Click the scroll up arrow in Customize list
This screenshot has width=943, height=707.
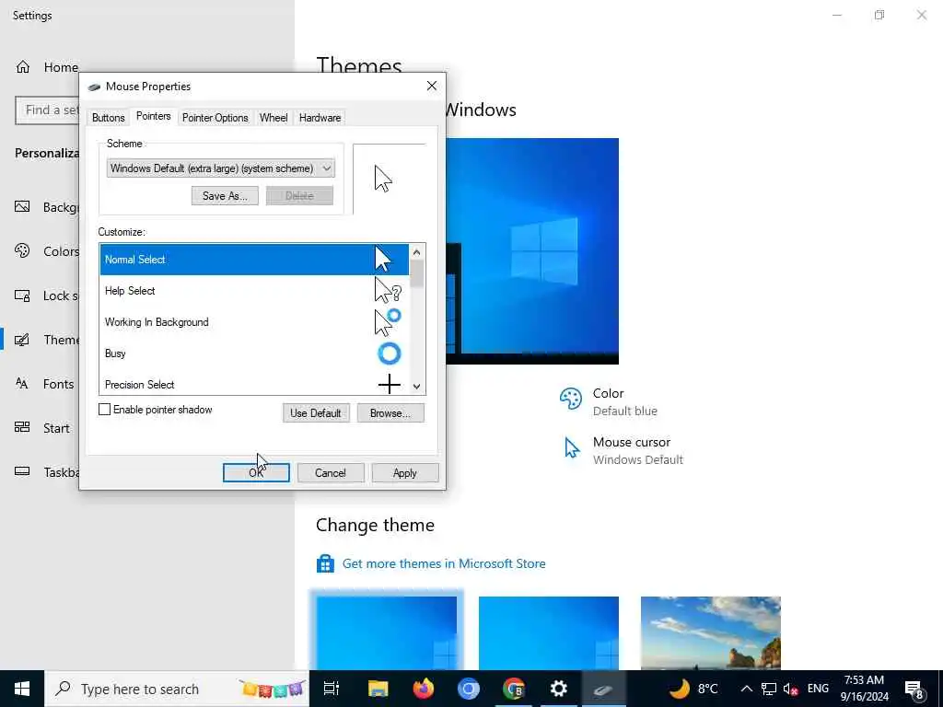click(x=417, y=252)
